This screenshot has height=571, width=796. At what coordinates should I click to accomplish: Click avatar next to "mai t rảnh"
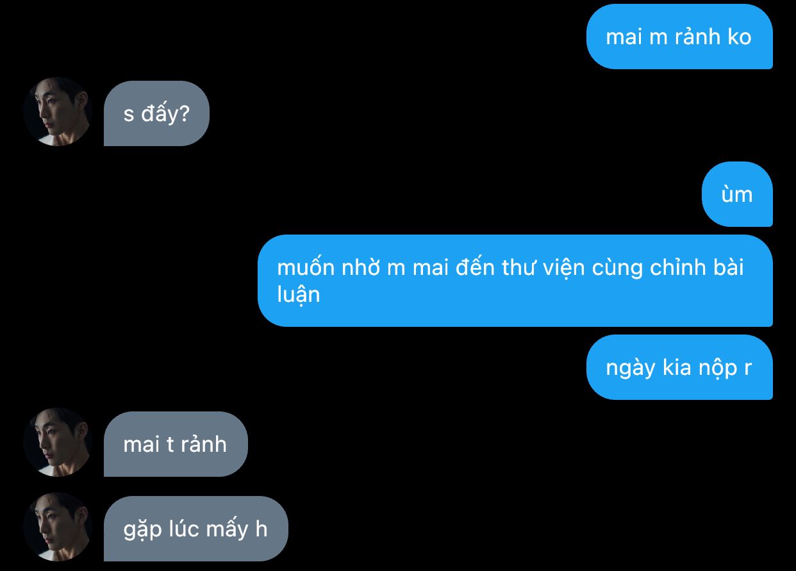coord(58,442)
